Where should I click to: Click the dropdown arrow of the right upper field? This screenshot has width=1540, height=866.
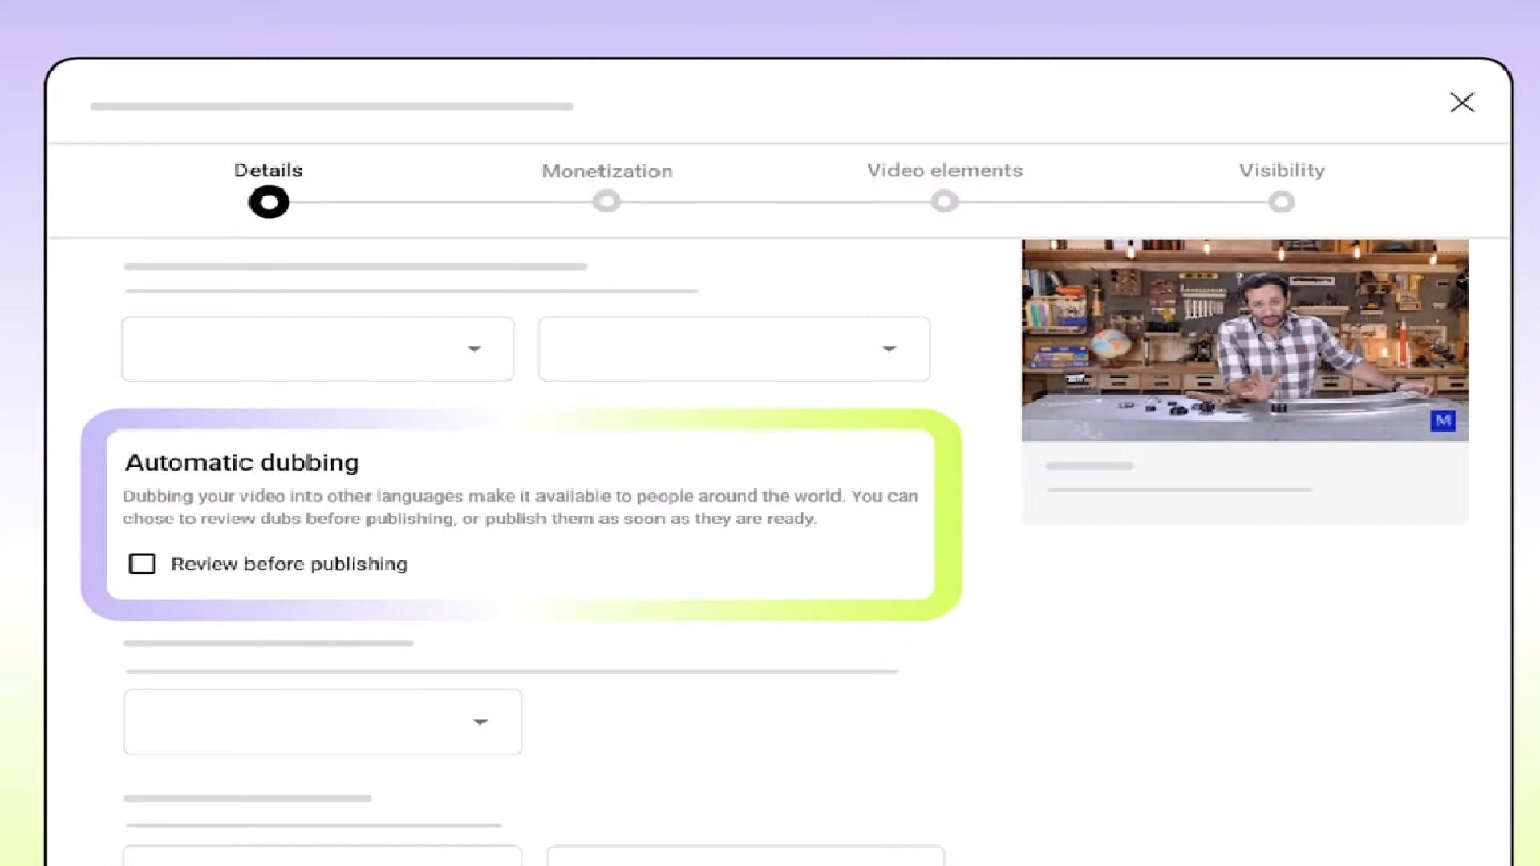click(889, 348)
